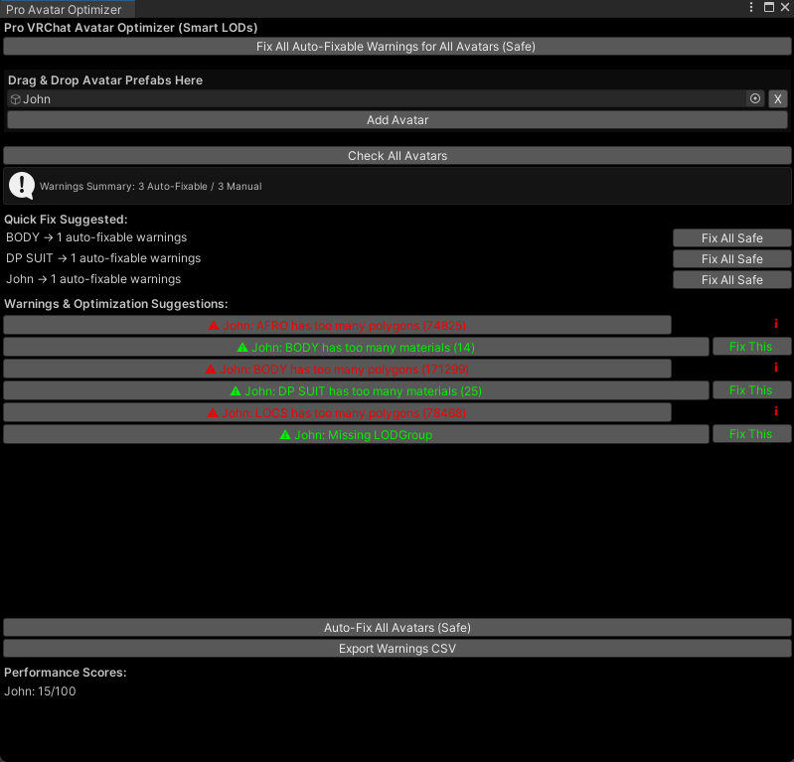This screenshot has height=762, width=794.
Task: Open the window's three-dot options menu
Action: (x=751, y=7)
